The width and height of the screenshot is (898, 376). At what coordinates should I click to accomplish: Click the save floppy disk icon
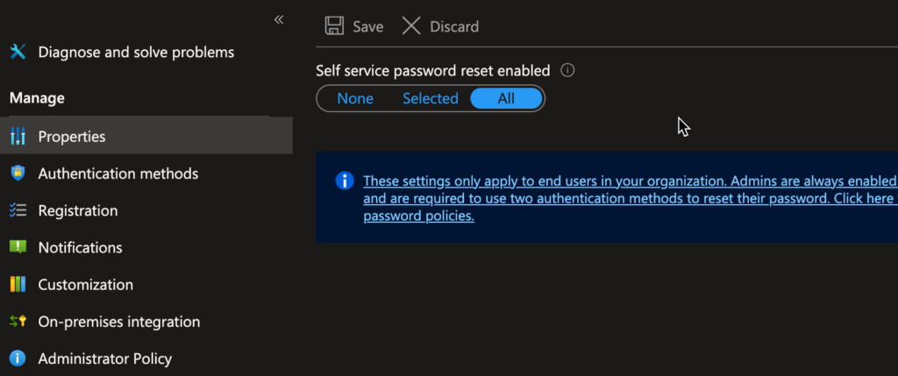(x=334, y=26)
